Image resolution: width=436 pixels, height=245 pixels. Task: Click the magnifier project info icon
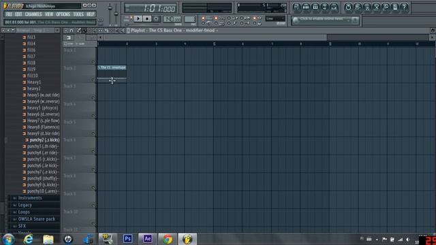point(386,7)
